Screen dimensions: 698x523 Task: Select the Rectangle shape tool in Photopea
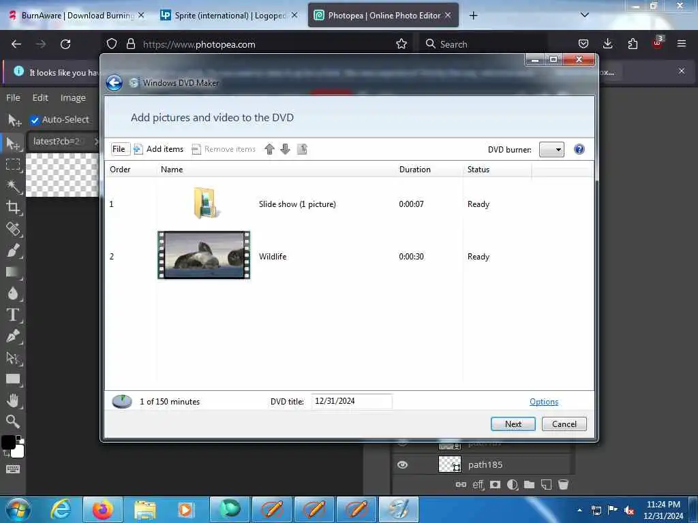[x=14, y=379]
